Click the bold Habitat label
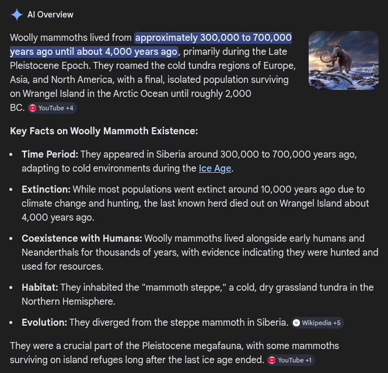The height and width of the screenshot is (373, 388). (x=40, y=288)
